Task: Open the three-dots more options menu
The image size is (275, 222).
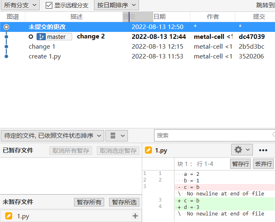Action: (x=263, y=150)
